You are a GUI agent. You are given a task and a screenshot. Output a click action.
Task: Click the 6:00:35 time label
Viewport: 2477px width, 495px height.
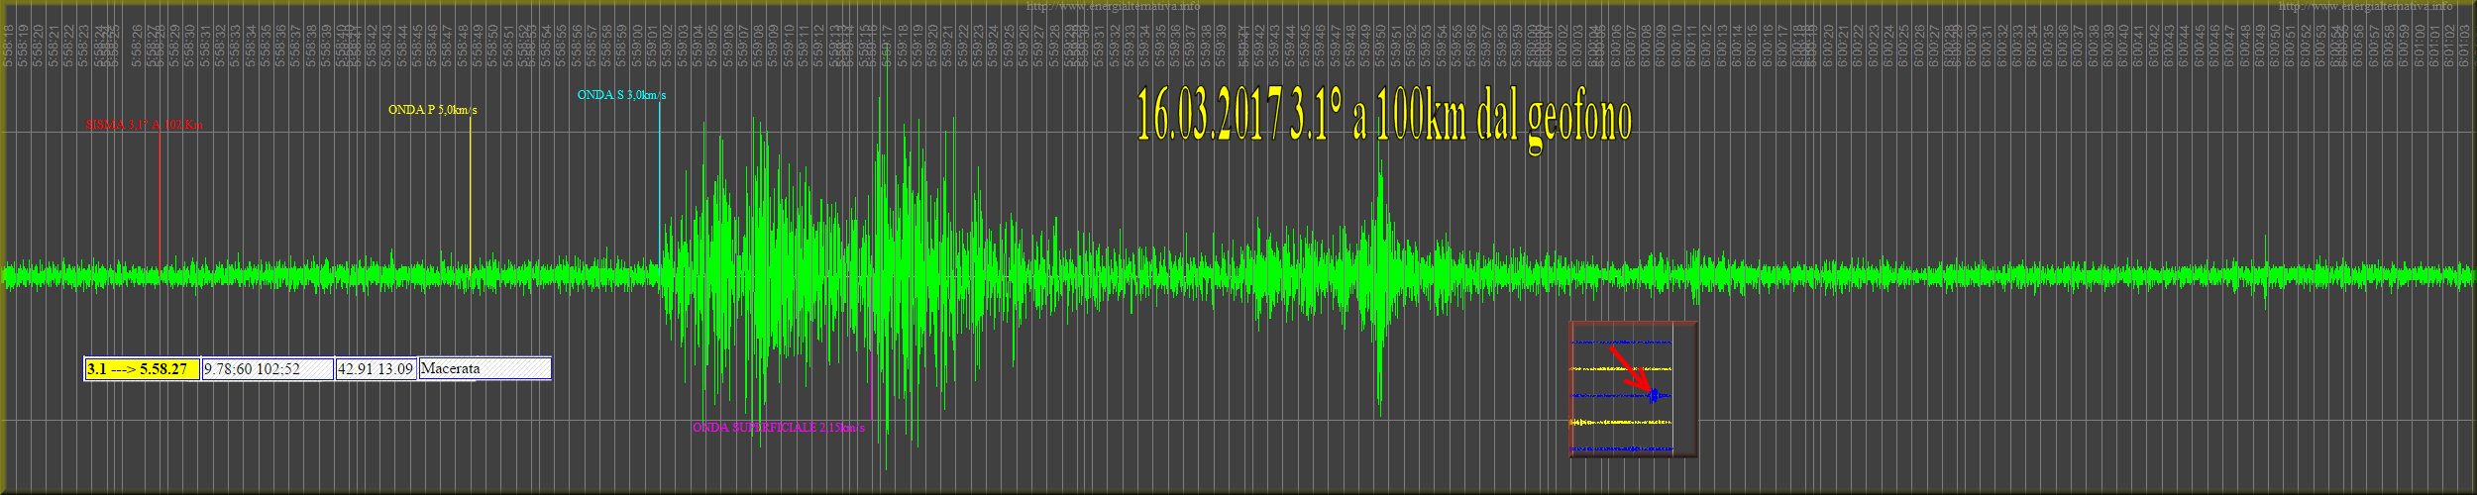click(2049, 47)
